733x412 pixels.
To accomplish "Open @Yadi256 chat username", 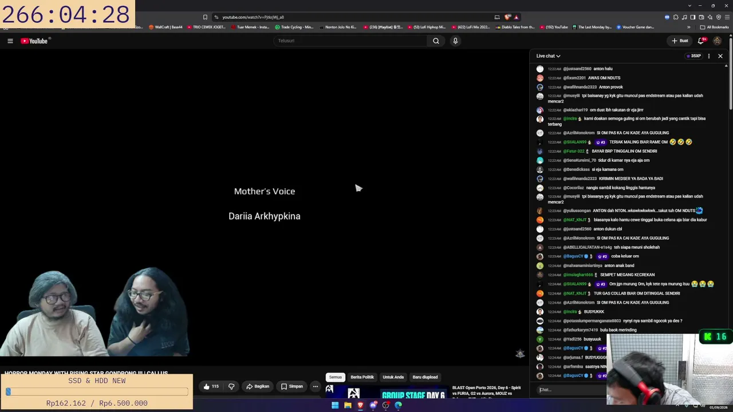I will pos(573,339).
